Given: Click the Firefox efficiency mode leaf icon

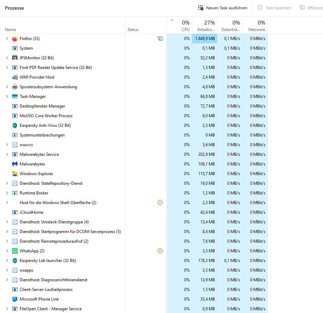Looking at the screenshot, I should 160,39.
